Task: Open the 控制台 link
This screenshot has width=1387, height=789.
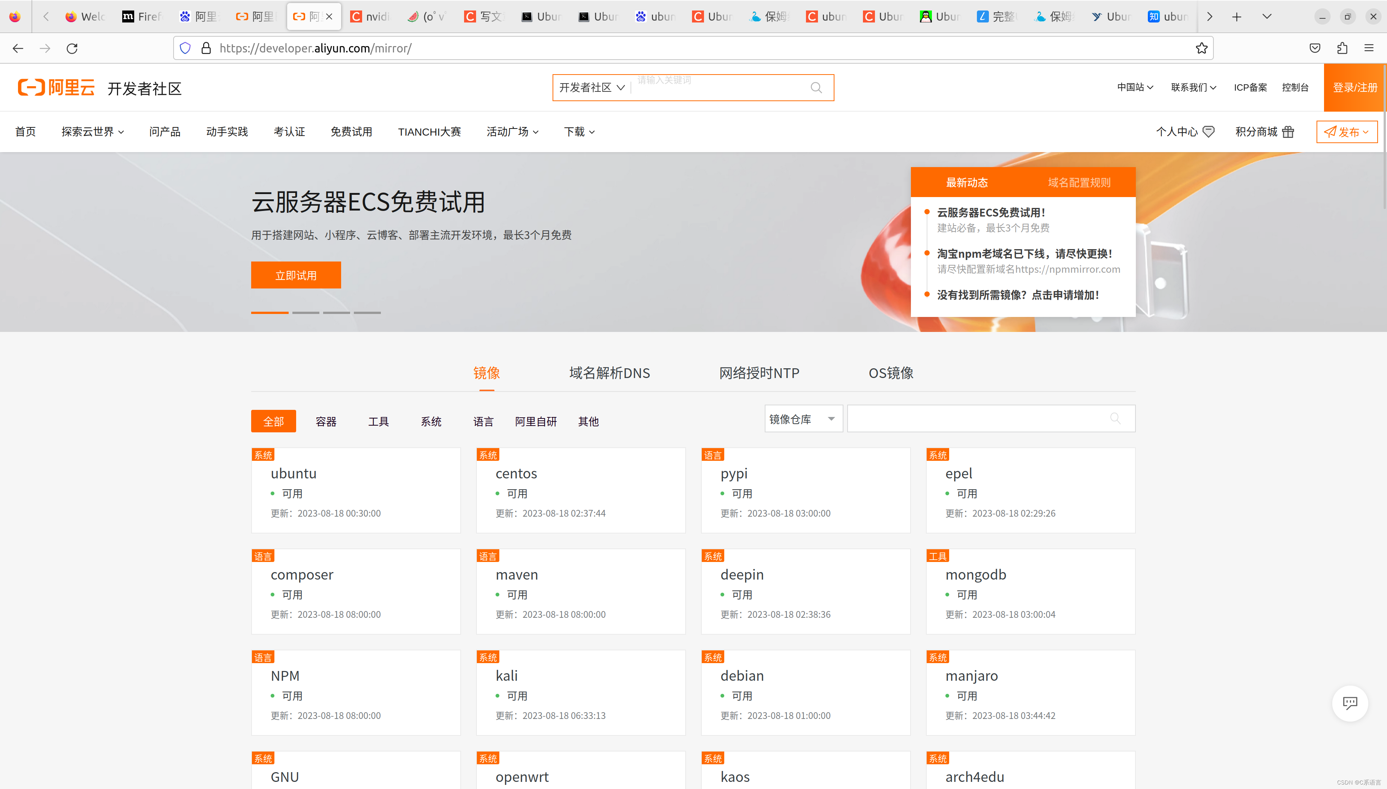Action: [1295, 87]
